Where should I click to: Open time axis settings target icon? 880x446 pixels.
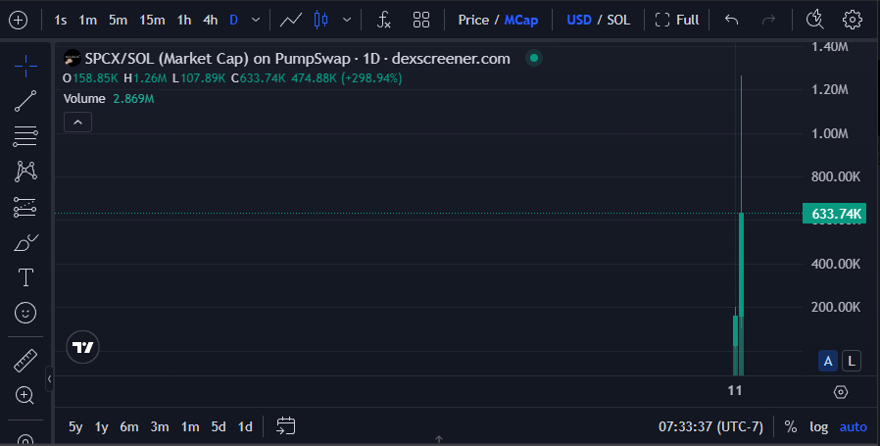point(840,391)
